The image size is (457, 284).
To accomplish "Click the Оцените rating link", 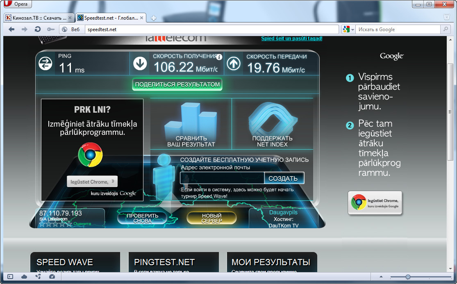I will point(82,224).
